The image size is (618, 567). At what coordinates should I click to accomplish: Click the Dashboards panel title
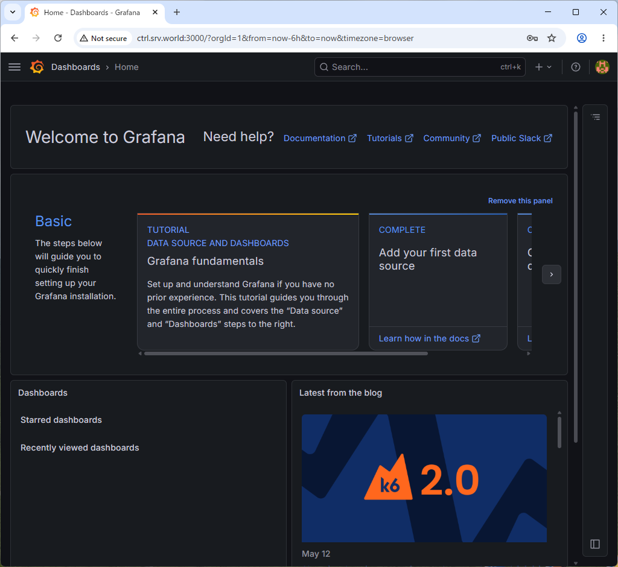[x=43, y=393]
